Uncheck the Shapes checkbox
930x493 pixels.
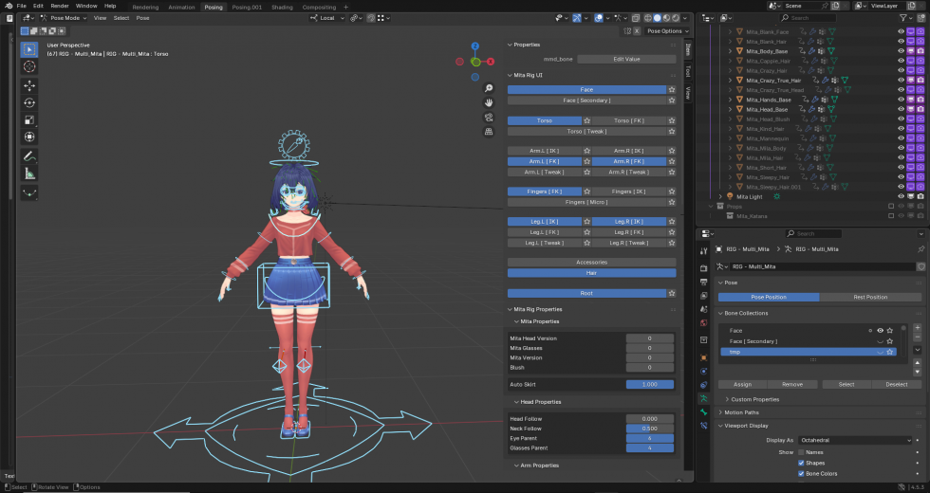pyautogui.click(x=802, y=463)
